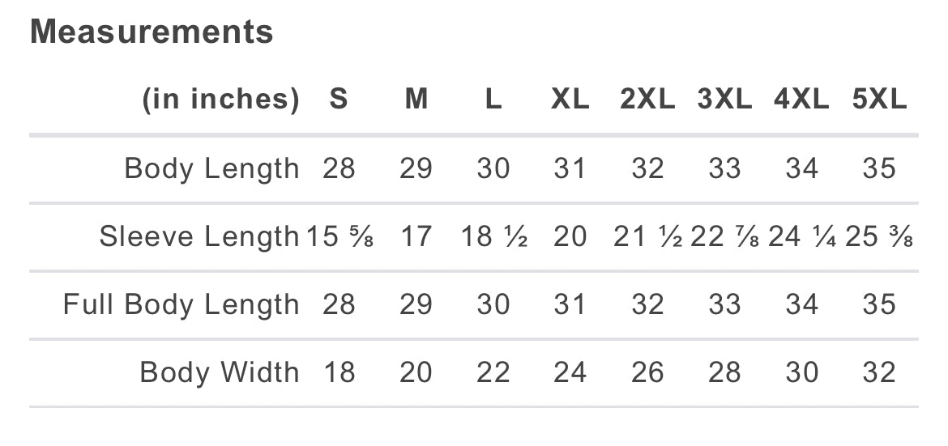Click the Measurements heading
Image resolution: width=948 pixels, height=446 pixels.
(152, 32)
